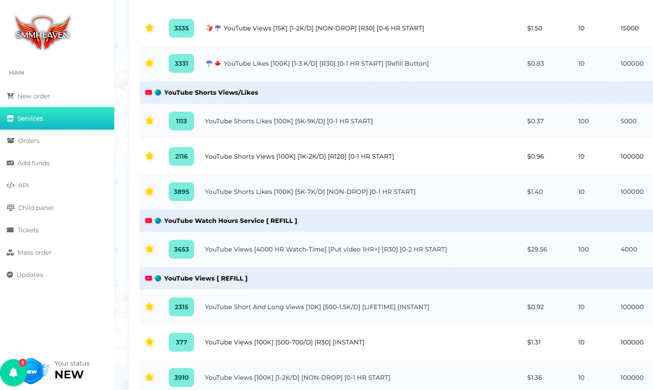The width and height of the screenshot is (653, 390).
Task: Click the notification bell icon
Action: (13, 372)
